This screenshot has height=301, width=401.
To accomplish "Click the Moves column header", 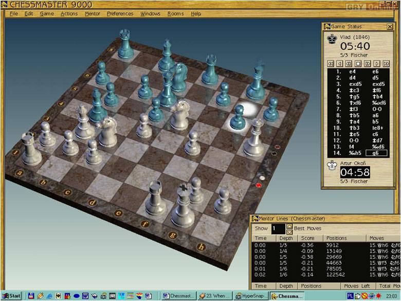I will tap(384, 238).
